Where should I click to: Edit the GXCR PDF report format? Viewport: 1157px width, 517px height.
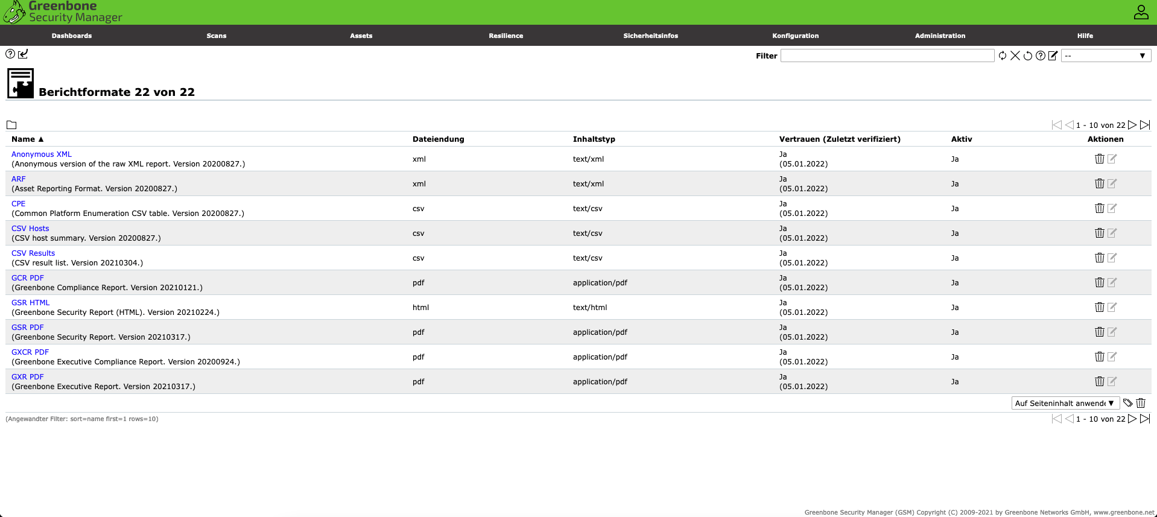1112,357
